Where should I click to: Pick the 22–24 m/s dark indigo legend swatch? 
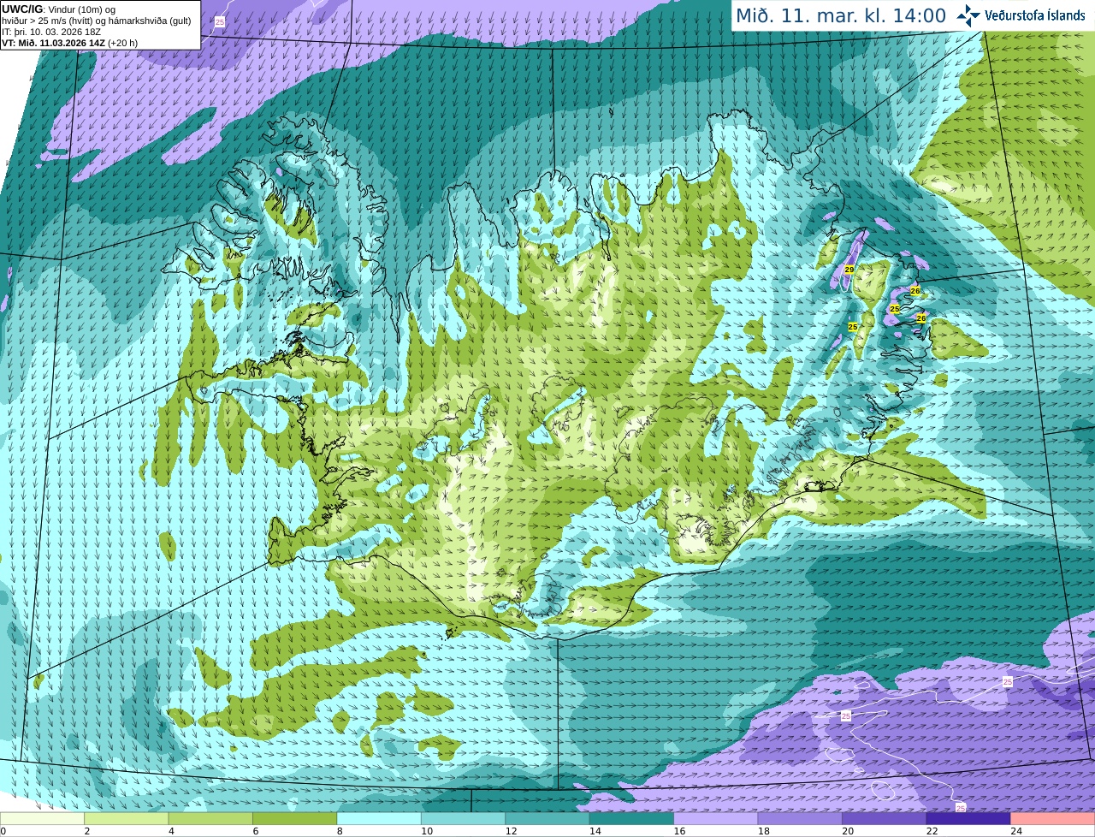(x=968, y=818)
